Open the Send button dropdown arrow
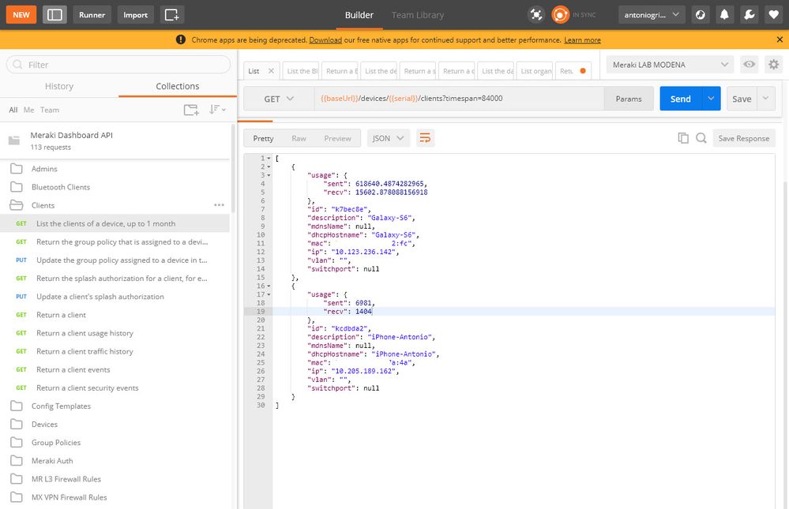 point(711,99)
